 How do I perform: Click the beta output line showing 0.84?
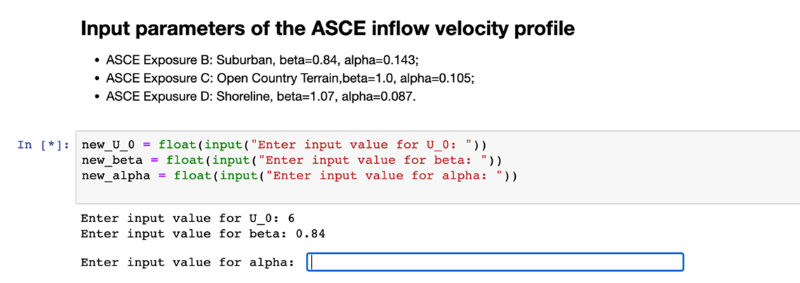[203, 233]
